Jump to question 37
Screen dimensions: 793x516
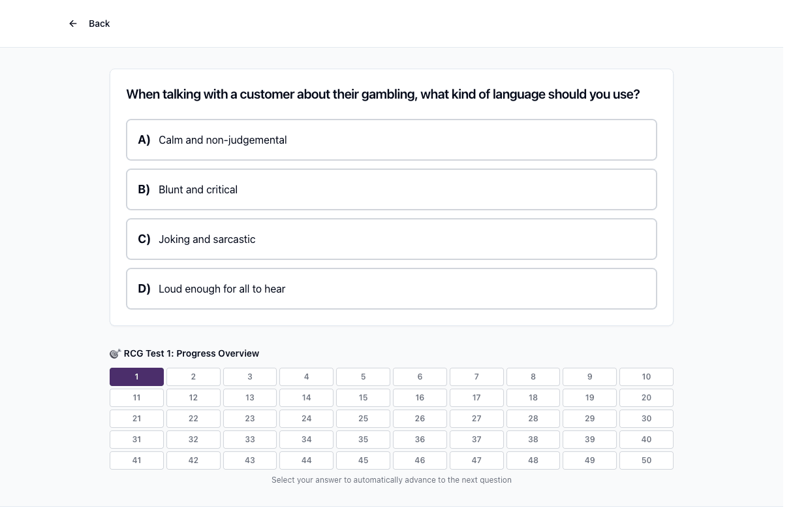tap(476, 440)
